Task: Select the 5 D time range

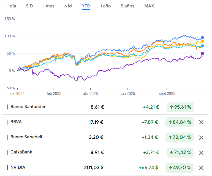Action: pos(29,6)
